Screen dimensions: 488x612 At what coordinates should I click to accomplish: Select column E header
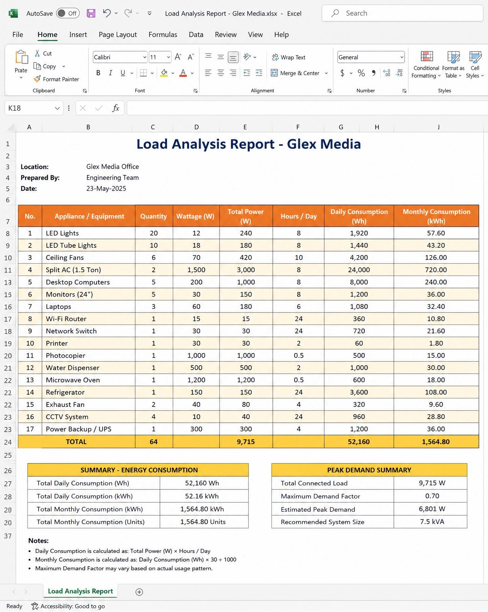coord(245,127)
